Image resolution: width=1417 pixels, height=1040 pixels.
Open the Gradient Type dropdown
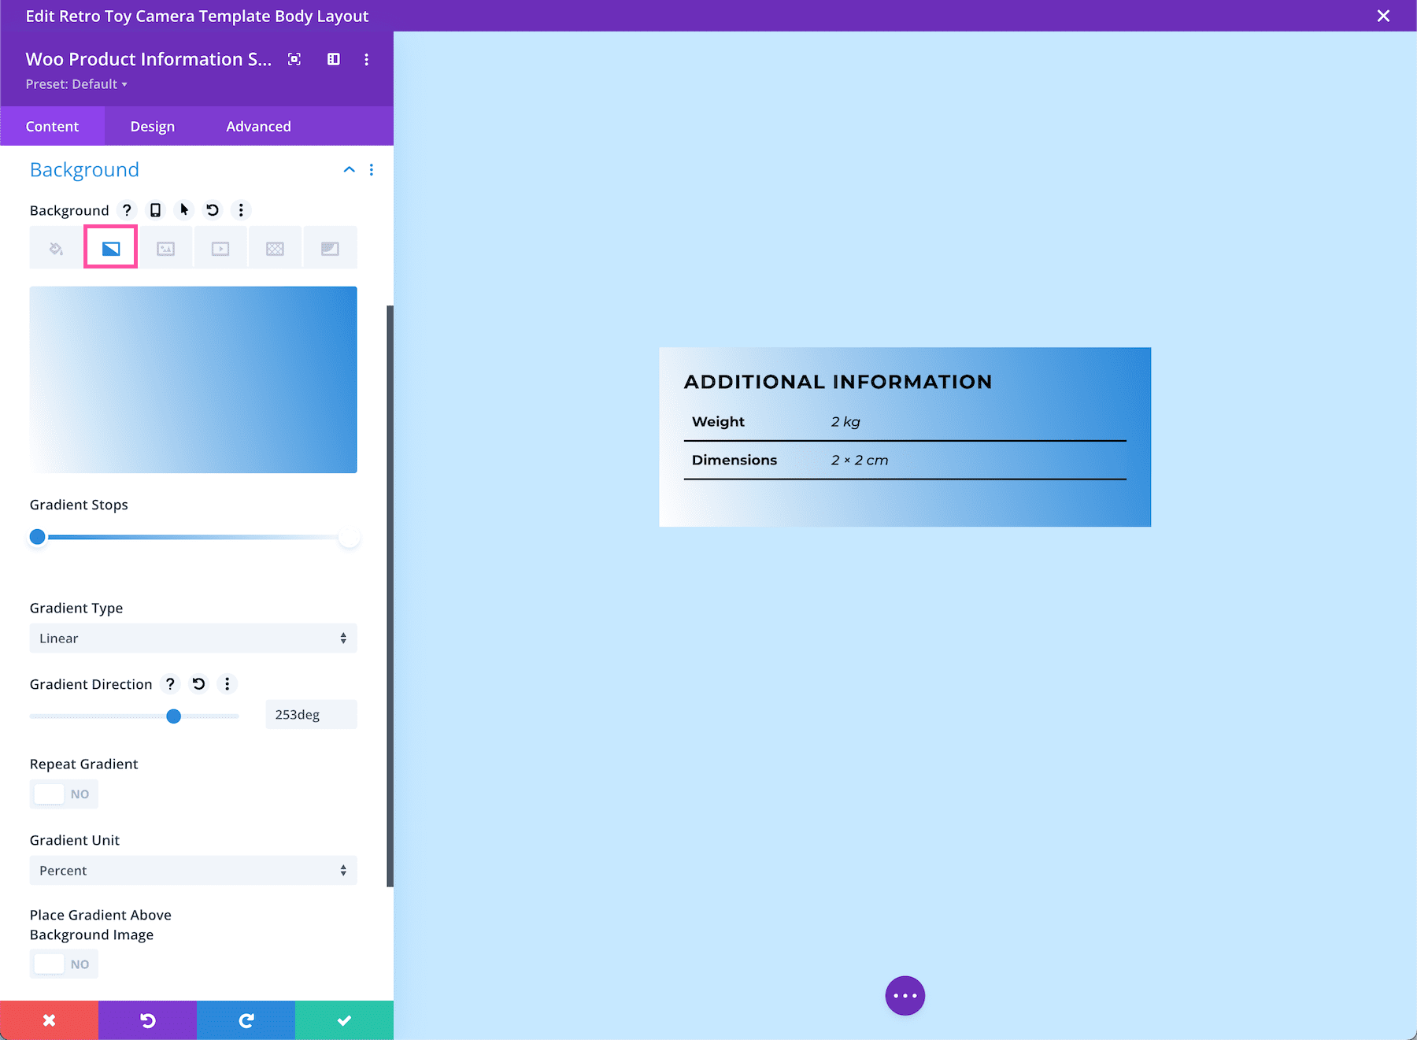point(193,638)
